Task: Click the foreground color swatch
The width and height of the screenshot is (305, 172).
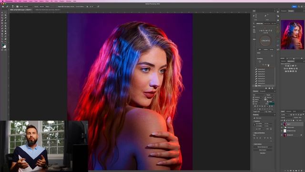Action: (3, 45)
